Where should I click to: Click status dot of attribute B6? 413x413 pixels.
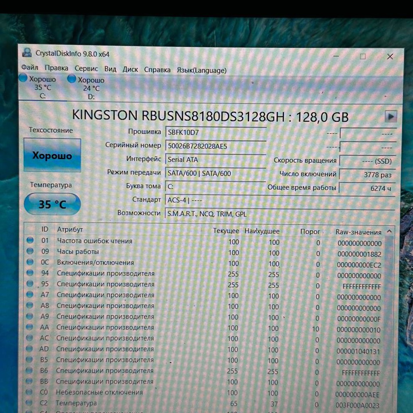(x=29, y=370)
